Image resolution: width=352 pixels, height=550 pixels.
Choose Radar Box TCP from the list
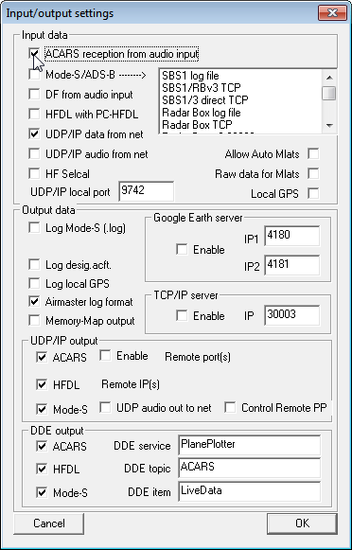(x=197, y=125)
